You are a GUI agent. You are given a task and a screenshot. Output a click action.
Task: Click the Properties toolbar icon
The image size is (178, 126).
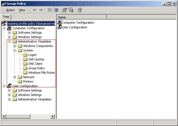pos(65,10)
